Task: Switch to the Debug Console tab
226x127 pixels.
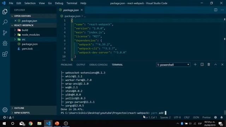Action: click(x=98, y=65)
